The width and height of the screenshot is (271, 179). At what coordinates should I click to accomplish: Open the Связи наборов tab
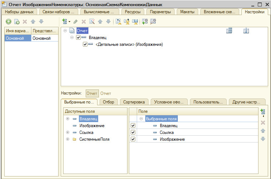[x=59, y=12]
